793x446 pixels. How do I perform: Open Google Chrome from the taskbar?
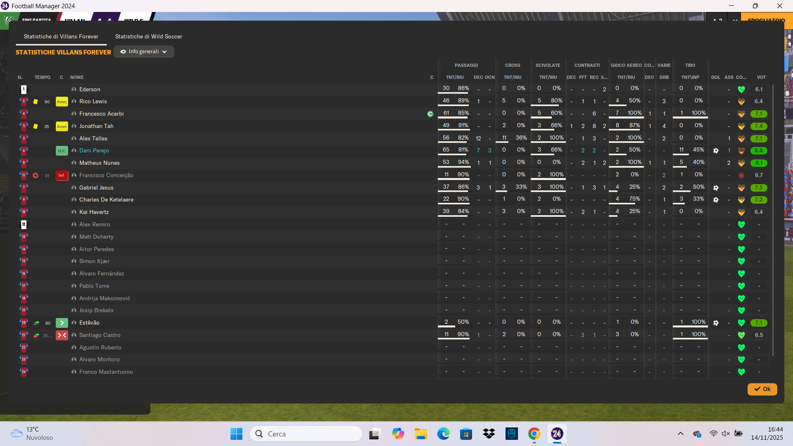point(534,434)
